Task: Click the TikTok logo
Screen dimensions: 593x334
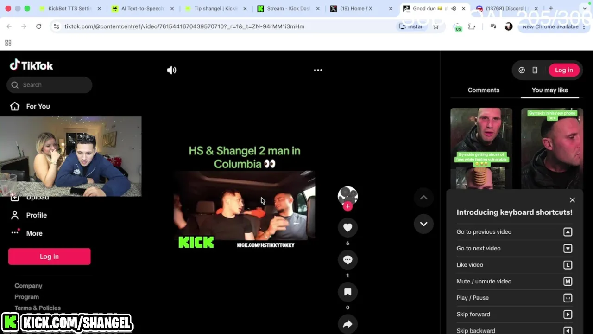Action: (x=32, y=65)
